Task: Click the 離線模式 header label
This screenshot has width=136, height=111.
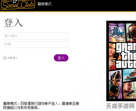Action: pos(44,4)
